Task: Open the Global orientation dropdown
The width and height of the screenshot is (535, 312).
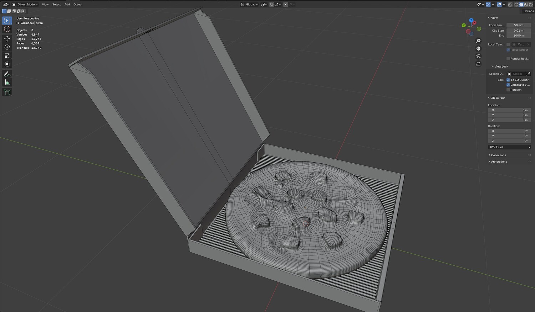Action: 249,5
